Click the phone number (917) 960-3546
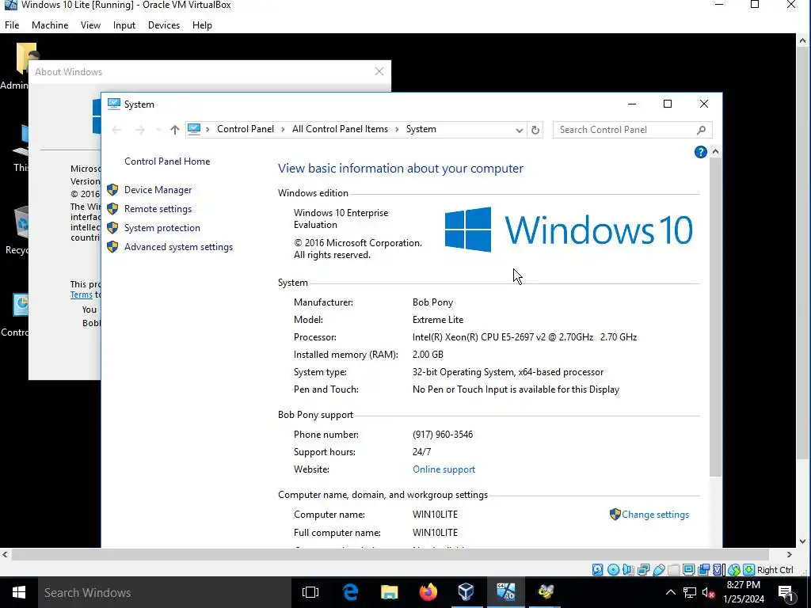The width and height of the screenshot is (811, 608). click(x=443, y=435)
